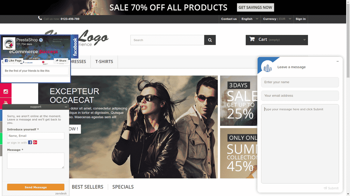Collapse the zendesk support widget

(66, 107)
